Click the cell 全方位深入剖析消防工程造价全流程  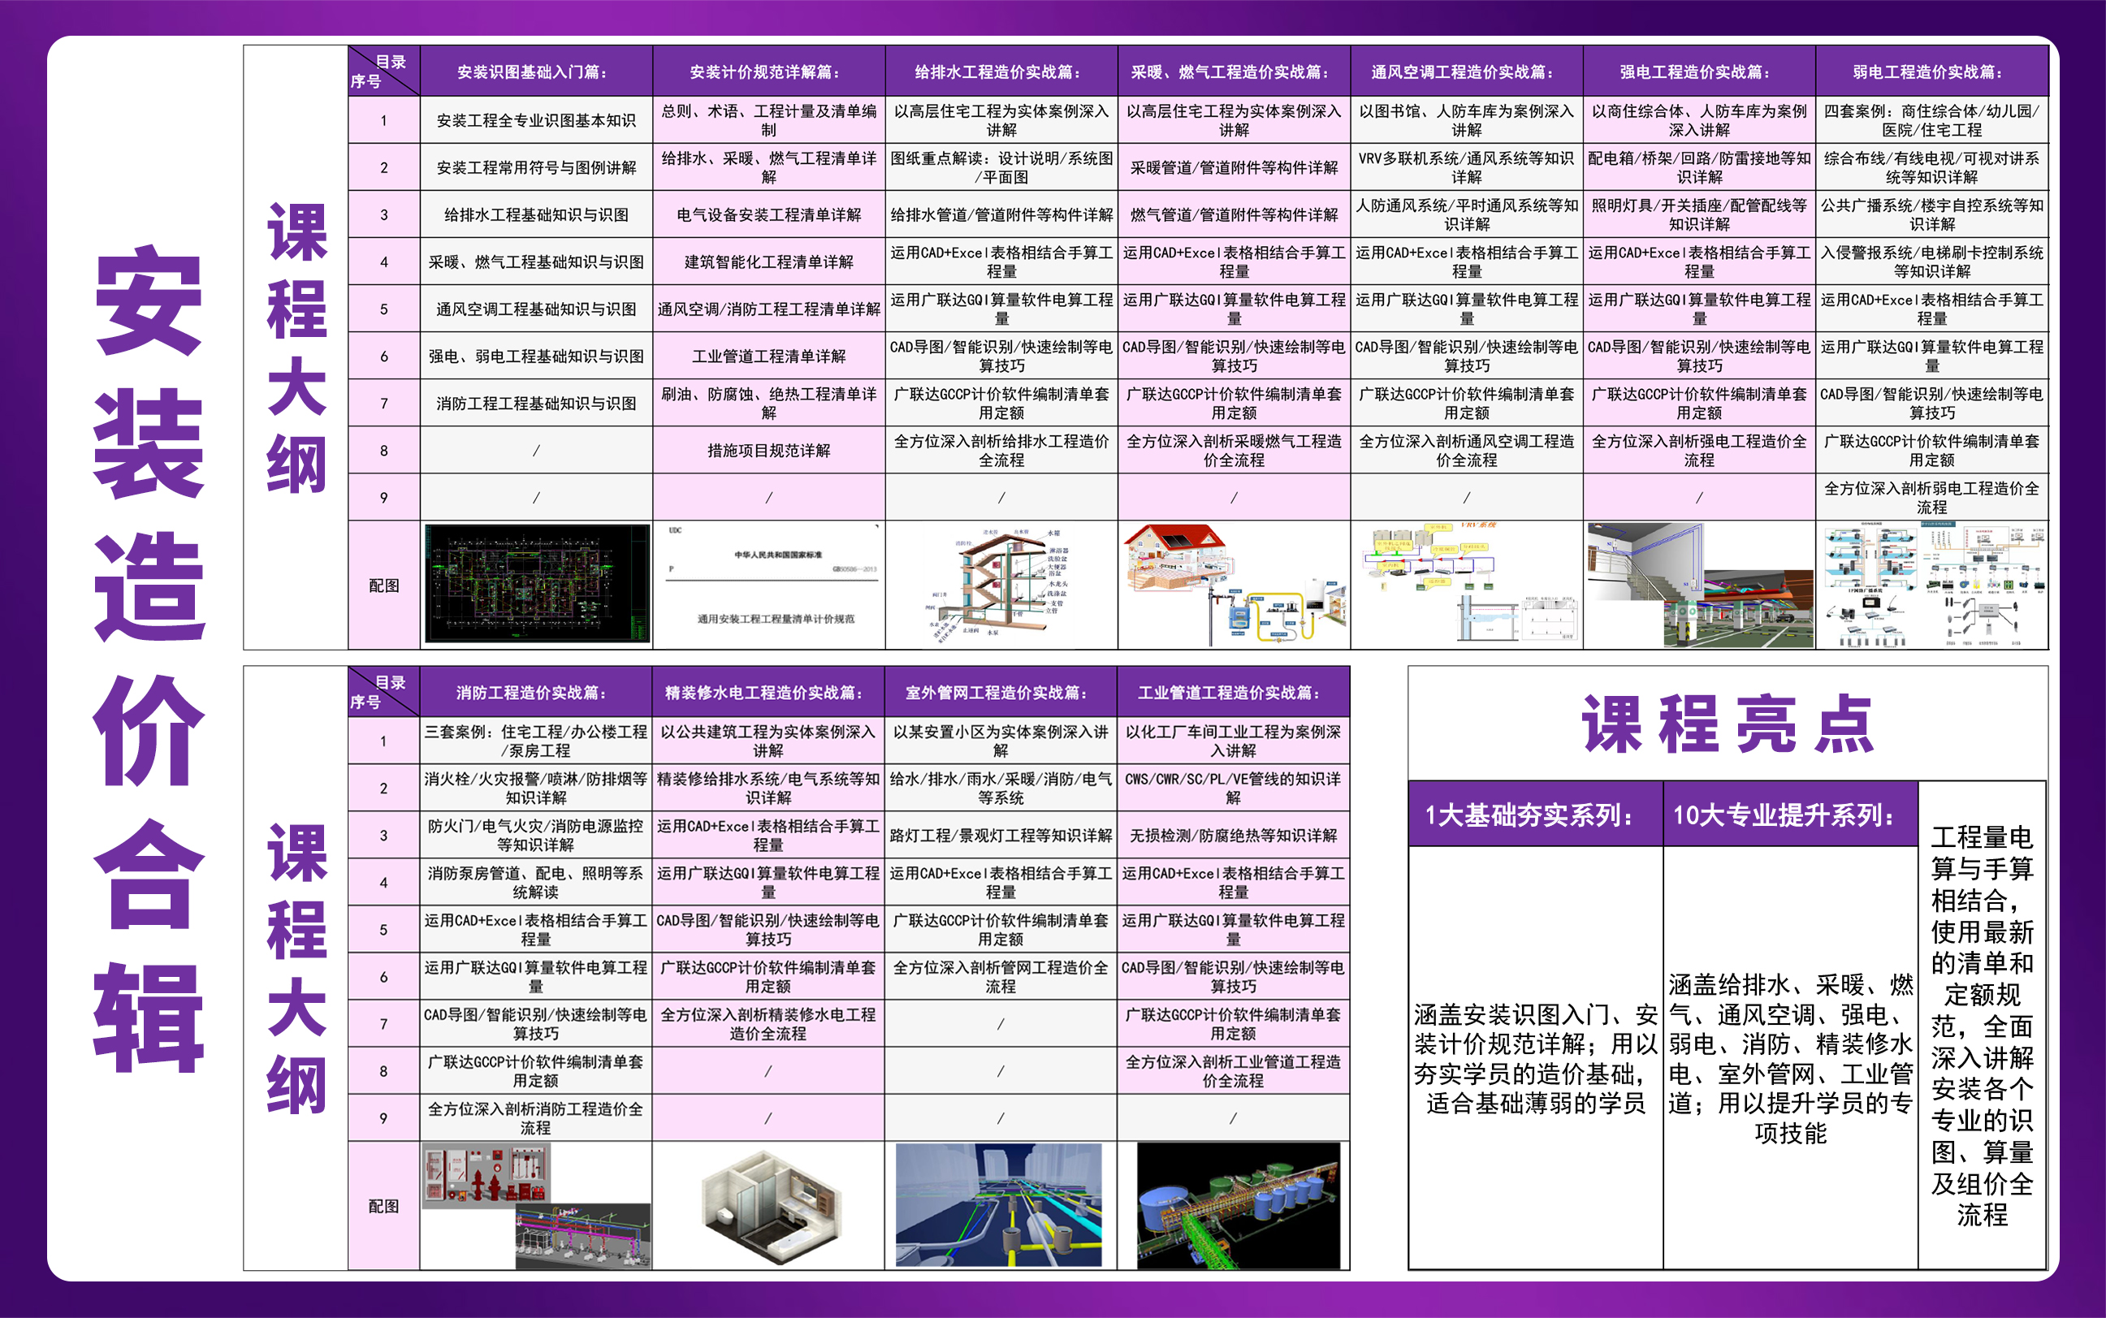pos(536,1117)
